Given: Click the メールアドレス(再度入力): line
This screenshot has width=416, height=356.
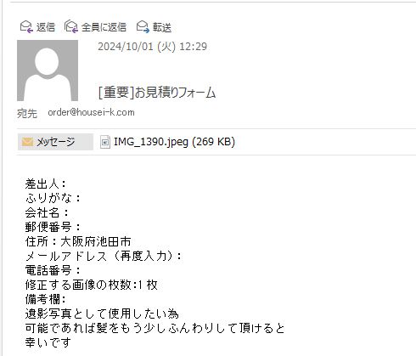Looking at the screenshot, I should point(104,256).
